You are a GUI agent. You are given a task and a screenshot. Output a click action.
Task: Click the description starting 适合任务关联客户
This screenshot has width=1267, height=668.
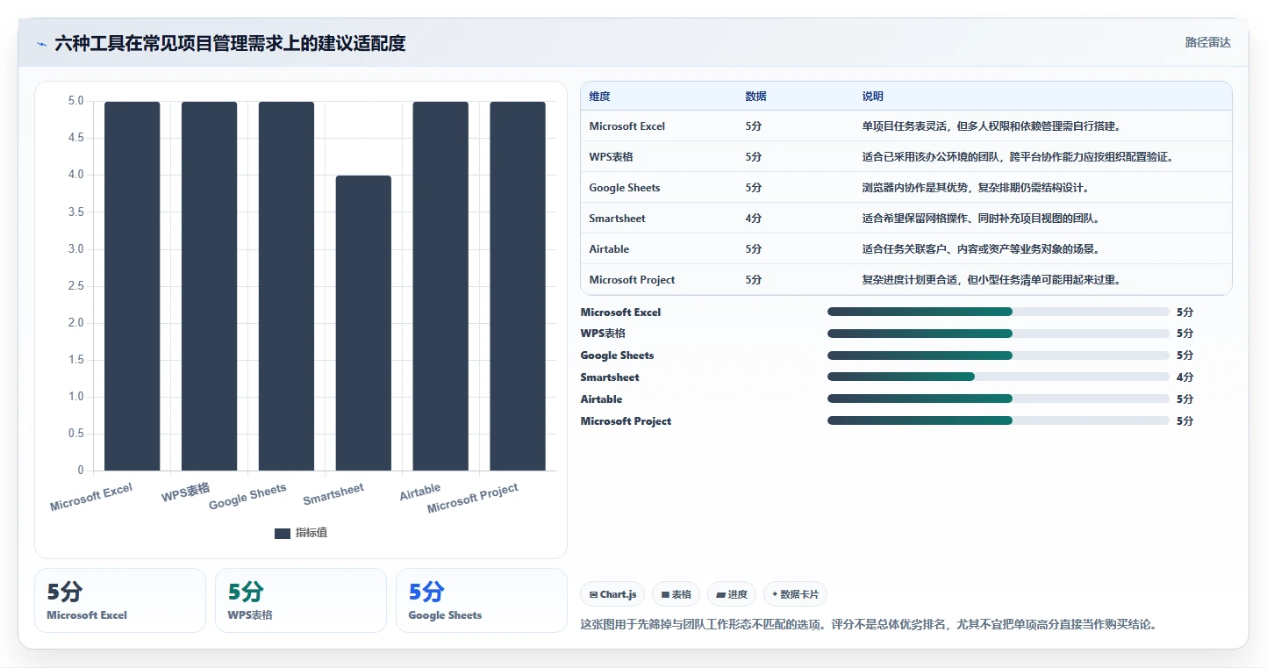coord(981,249)
